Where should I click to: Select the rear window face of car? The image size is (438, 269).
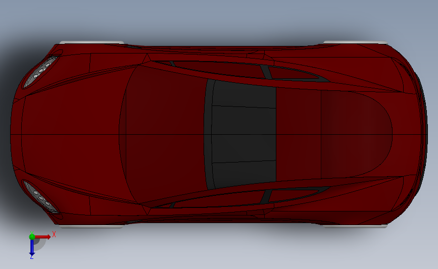(x=356, y=134)
